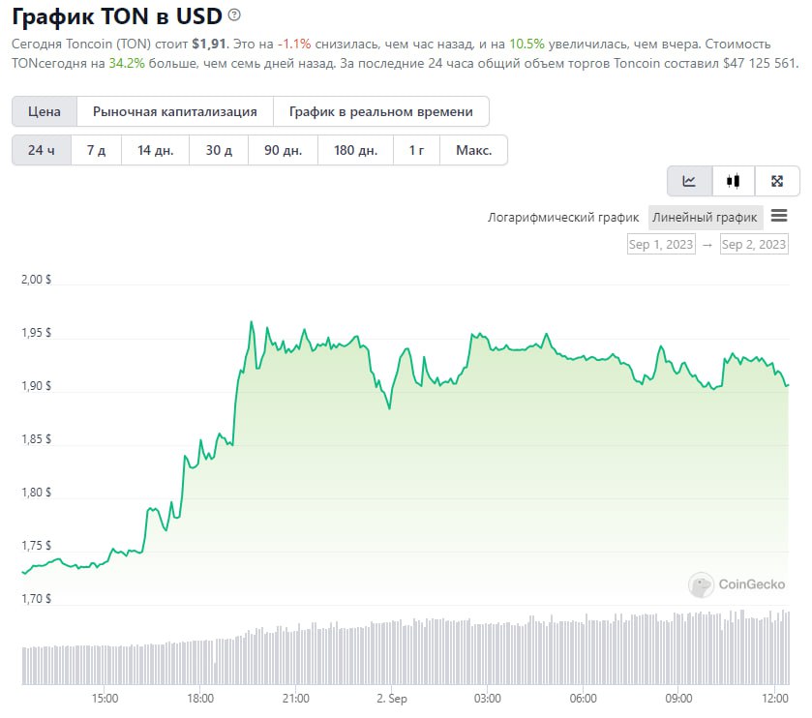Open the Sep 2, 2023 end date field
Image resolution: width=812 pixels, height=718 pixels.
[754, 245]
